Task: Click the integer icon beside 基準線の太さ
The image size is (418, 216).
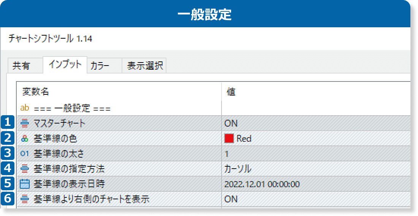Action: click(25, 153)
